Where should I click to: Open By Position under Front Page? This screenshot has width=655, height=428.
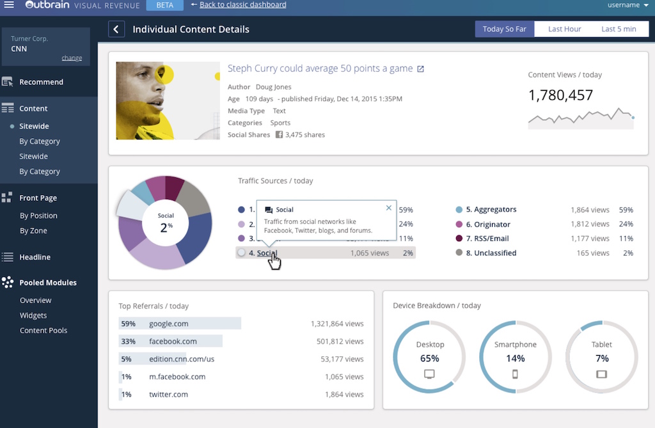pyautogui.click(x=38, y=216)
